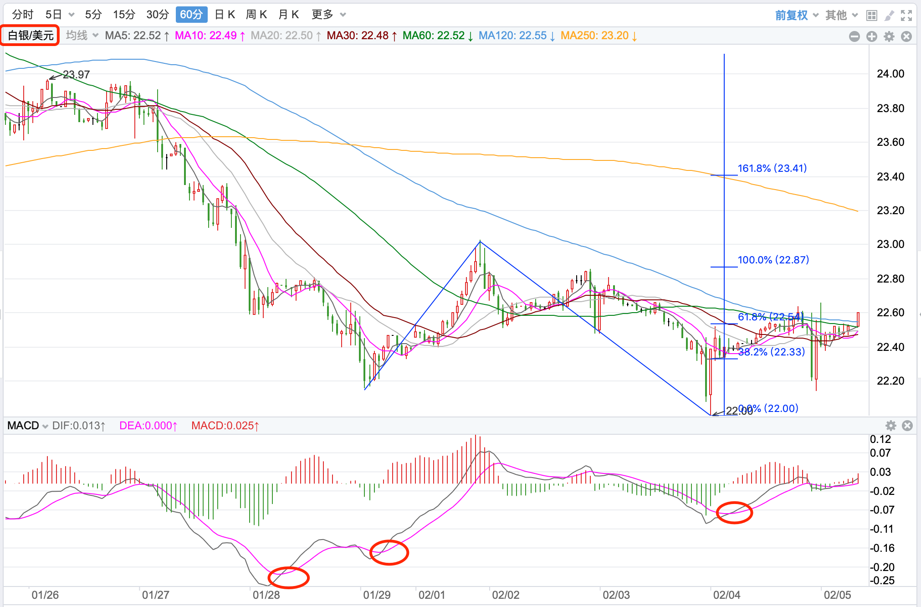The image size is (921, 607).
Task: Open the 月K monthly candlestick view
Action: [x=288, y=15]
